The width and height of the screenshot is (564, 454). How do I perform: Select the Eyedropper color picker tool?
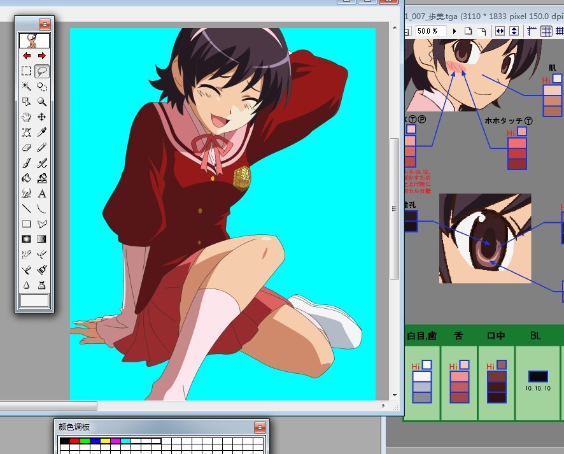[x=42, y=132]
